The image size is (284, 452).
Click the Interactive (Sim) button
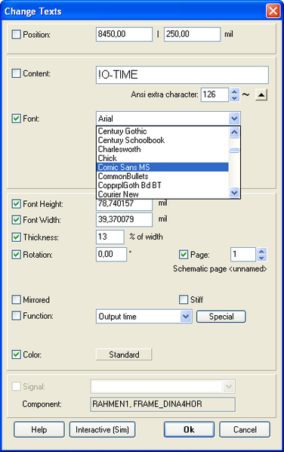click(102, 429)
